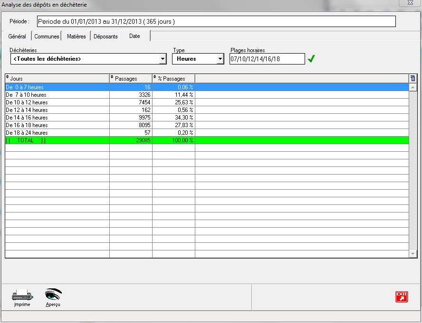The height and width of the screenshot is (323, 422).
Task: Switch to the Général tab
Action: (17, 37)
